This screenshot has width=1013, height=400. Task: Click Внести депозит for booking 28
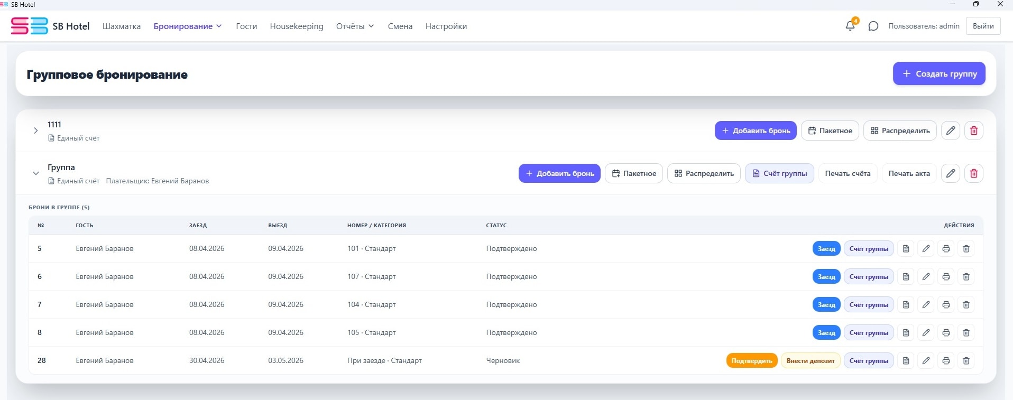811,360
